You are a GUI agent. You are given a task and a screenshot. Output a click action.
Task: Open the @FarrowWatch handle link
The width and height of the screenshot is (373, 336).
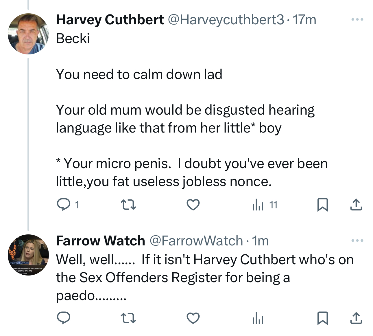pos(196,241)
